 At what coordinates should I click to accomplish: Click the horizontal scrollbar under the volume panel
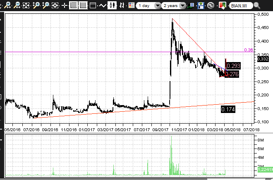pos(136,179)
